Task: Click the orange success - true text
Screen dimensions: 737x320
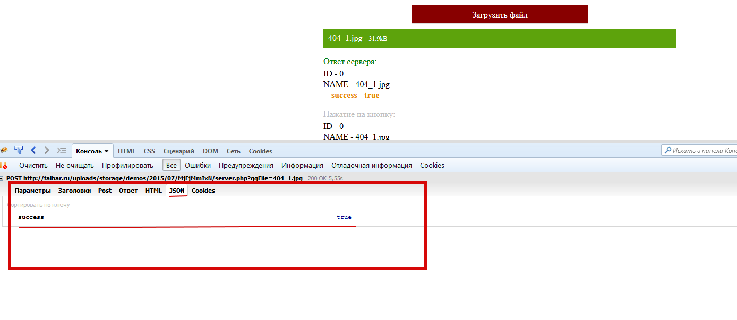Action: pyautogui.click(x=355, y=96)
